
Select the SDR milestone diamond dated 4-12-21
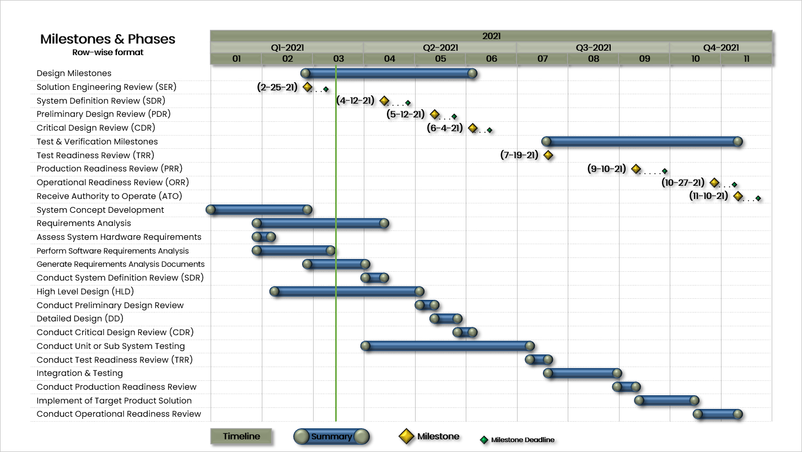(384, 101)
